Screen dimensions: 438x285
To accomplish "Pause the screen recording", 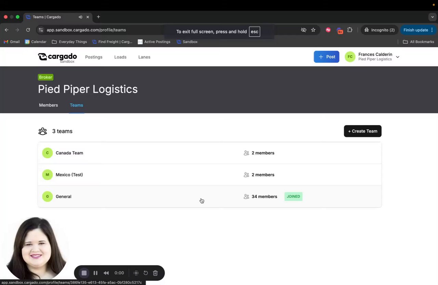I will point(95,273).
